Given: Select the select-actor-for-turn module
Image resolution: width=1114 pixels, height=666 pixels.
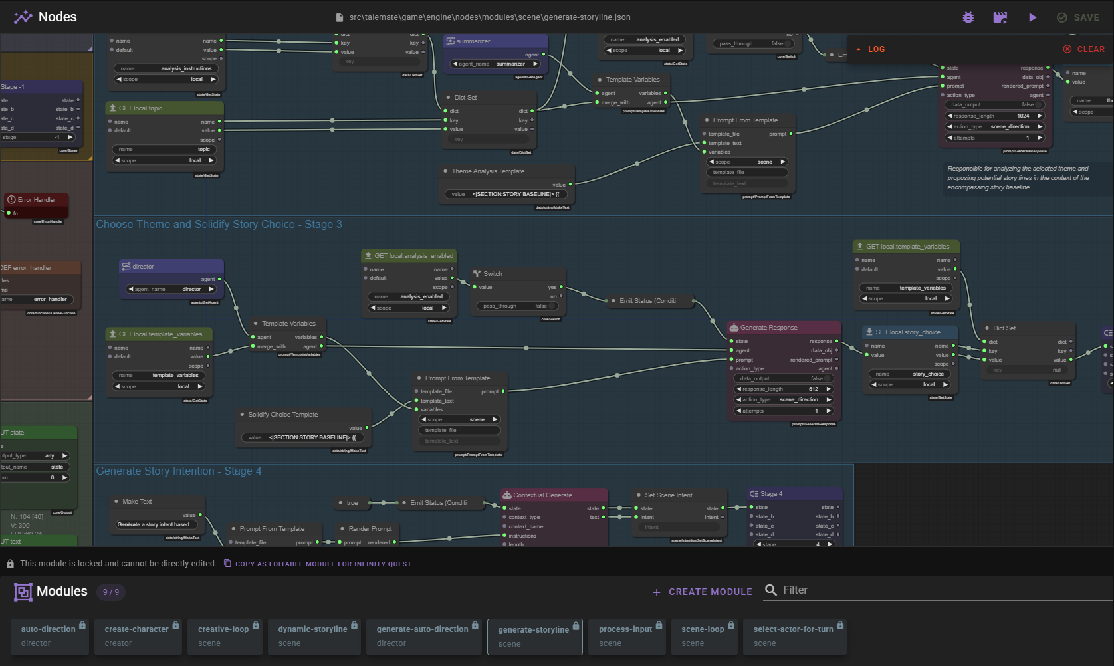Looking at the screenshot, I should [795, 637].
